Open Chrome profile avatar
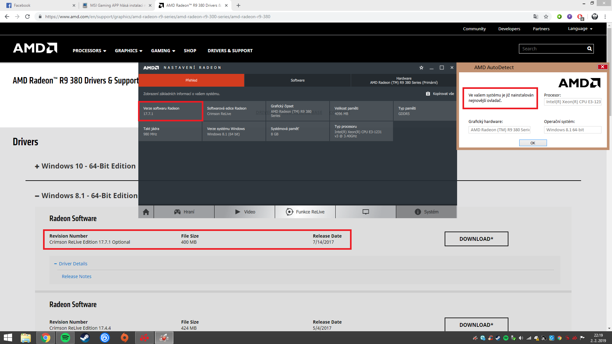Viewport: 612px width, 344px height. coord(595,17)
